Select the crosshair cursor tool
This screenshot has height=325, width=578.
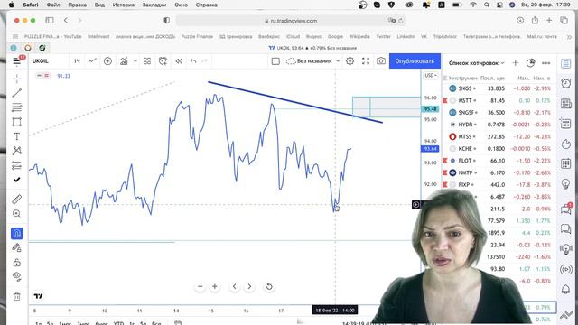[16, 79]
